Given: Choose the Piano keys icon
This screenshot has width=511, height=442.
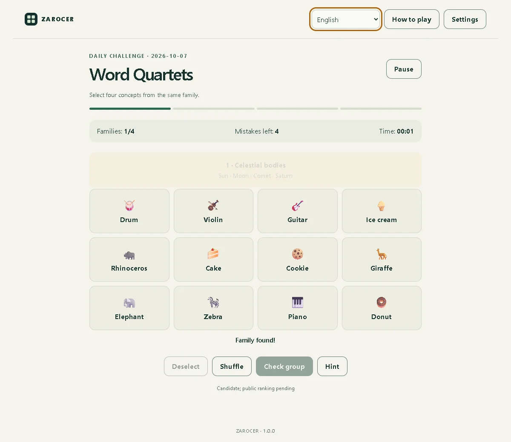Looking at the screenshot, I should point(297,302).
